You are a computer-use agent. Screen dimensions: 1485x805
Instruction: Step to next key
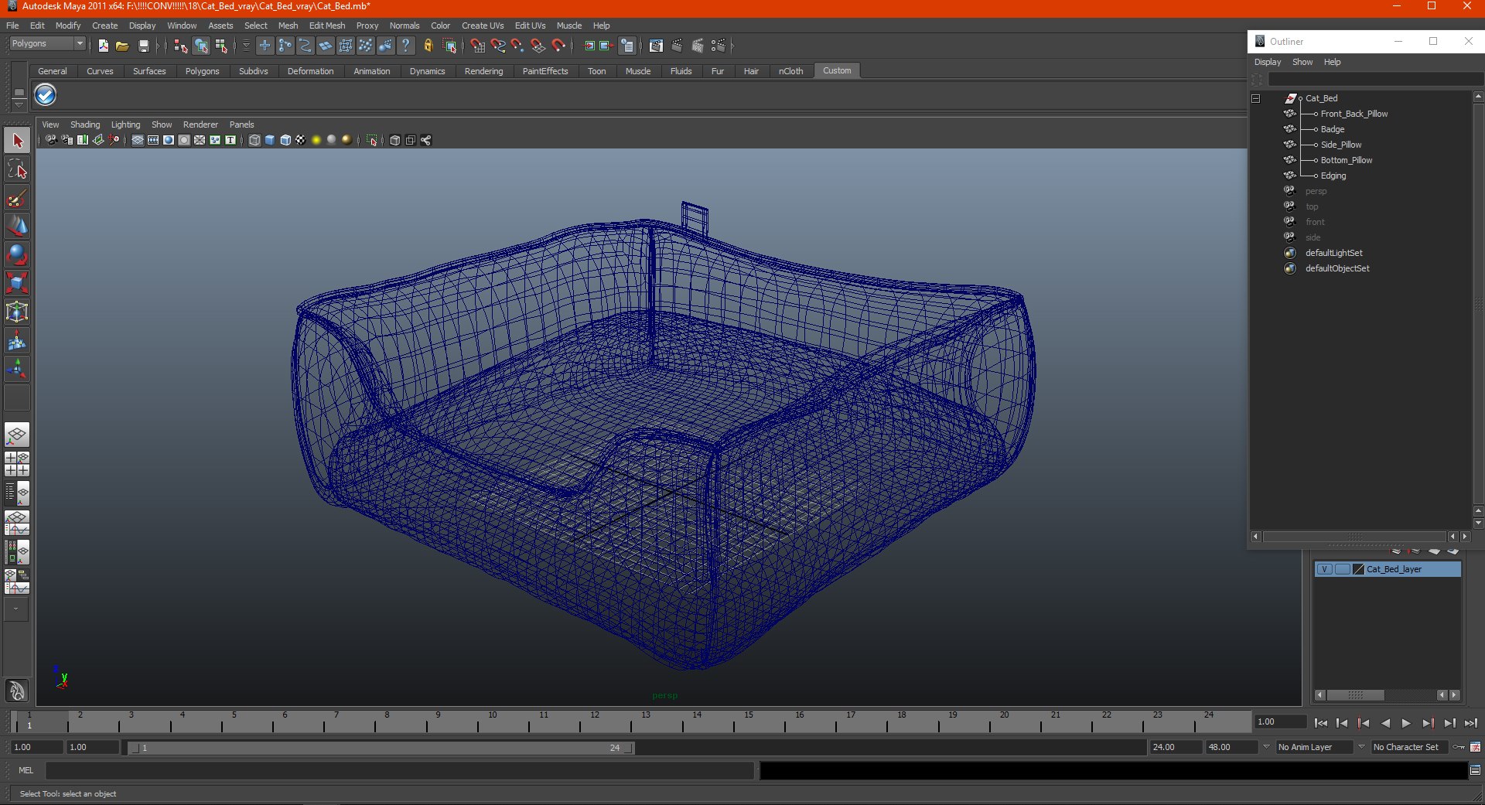[1428, 723]
